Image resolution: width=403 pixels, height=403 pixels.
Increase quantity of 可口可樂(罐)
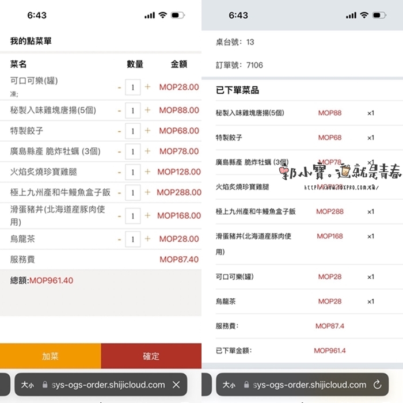(x=147, y=87)
